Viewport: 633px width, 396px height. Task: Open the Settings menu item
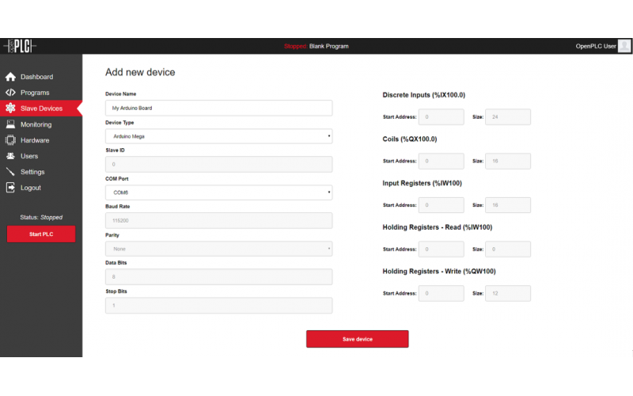click(x=32, y=172)
